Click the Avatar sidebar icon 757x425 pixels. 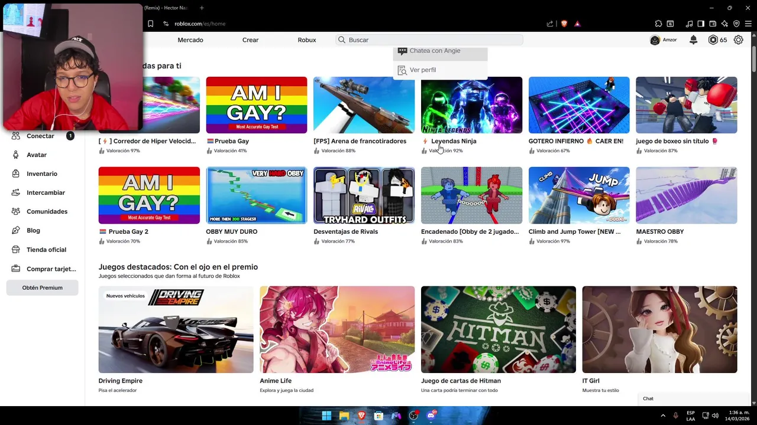click(x=16, y=155)
